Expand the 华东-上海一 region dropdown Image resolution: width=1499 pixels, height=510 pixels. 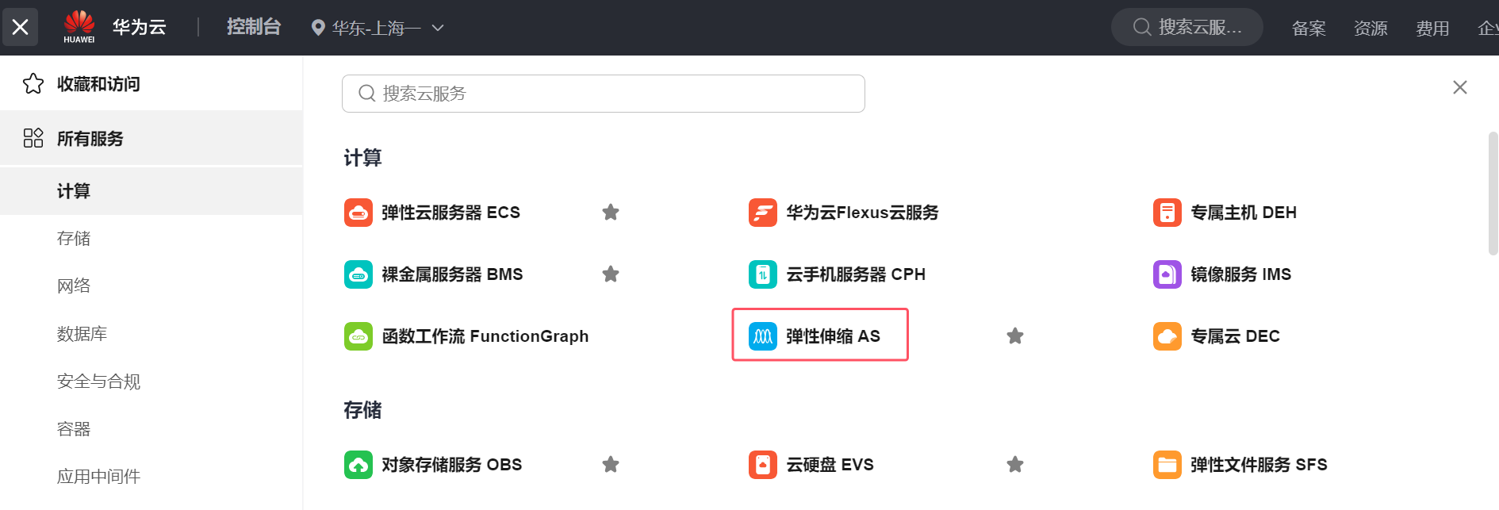(377, 28)
